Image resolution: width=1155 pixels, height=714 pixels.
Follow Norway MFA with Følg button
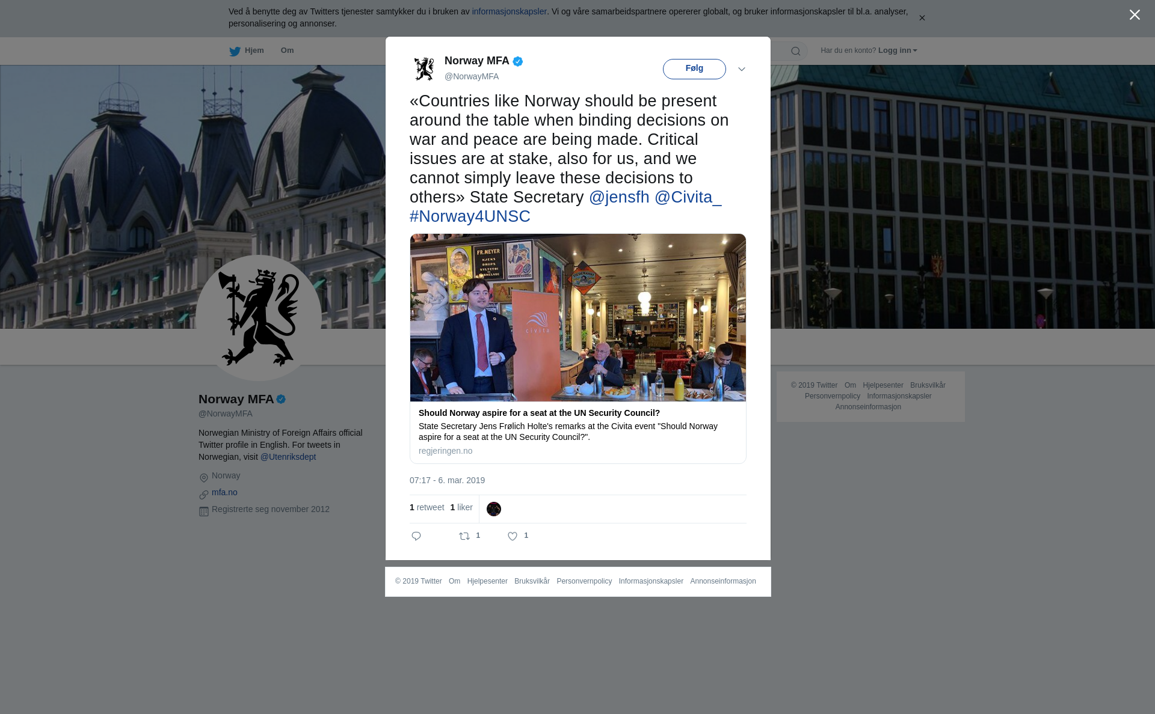[694, 69]
